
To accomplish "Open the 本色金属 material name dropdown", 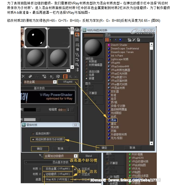I will coord(55,82).
